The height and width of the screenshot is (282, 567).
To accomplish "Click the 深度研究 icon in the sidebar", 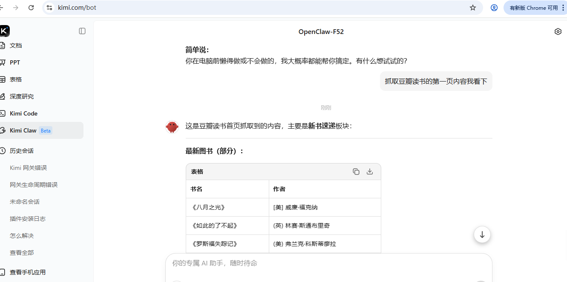I will click(x=3, y=96).
